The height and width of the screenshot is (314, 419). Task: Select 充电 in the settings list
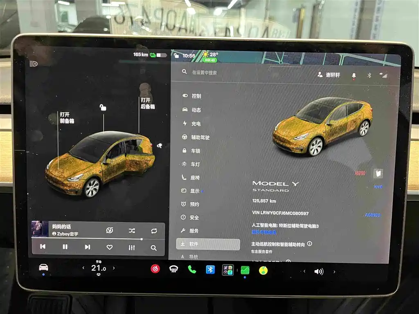[x=191, y=123]
